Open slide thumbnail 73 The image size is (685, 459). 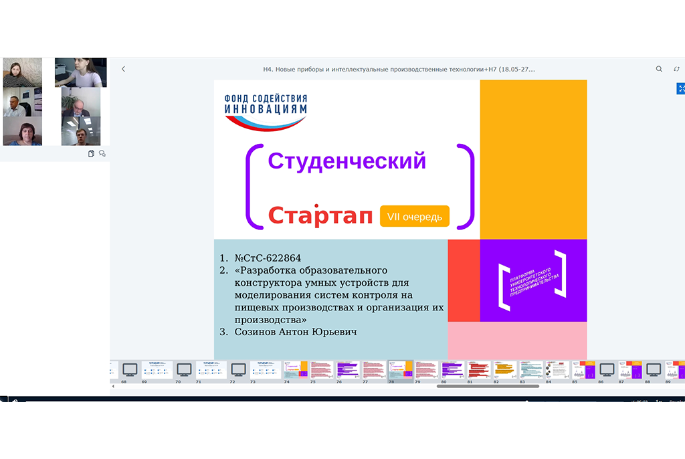click(x=266, y=370)
